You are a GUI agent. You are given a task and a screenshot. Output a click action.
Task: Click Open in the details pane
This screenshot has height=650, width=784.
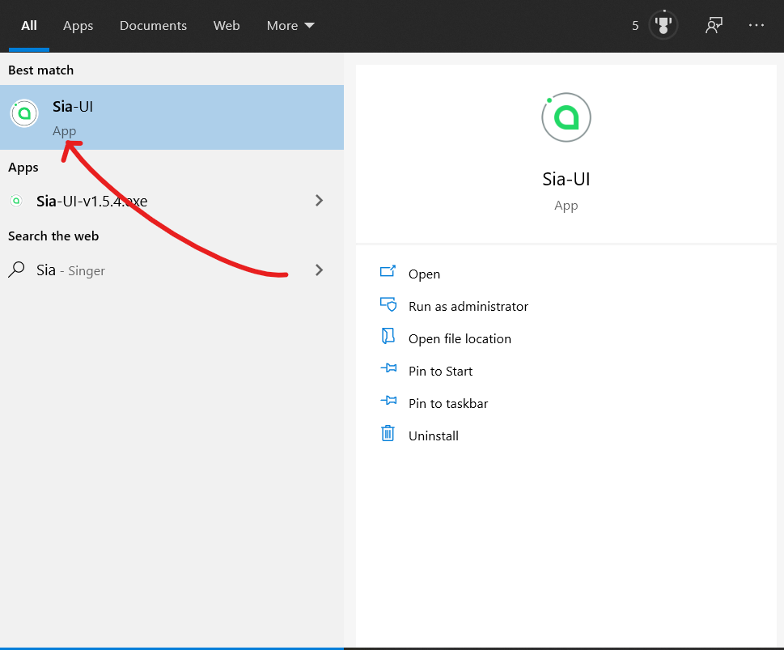(424, 274)
